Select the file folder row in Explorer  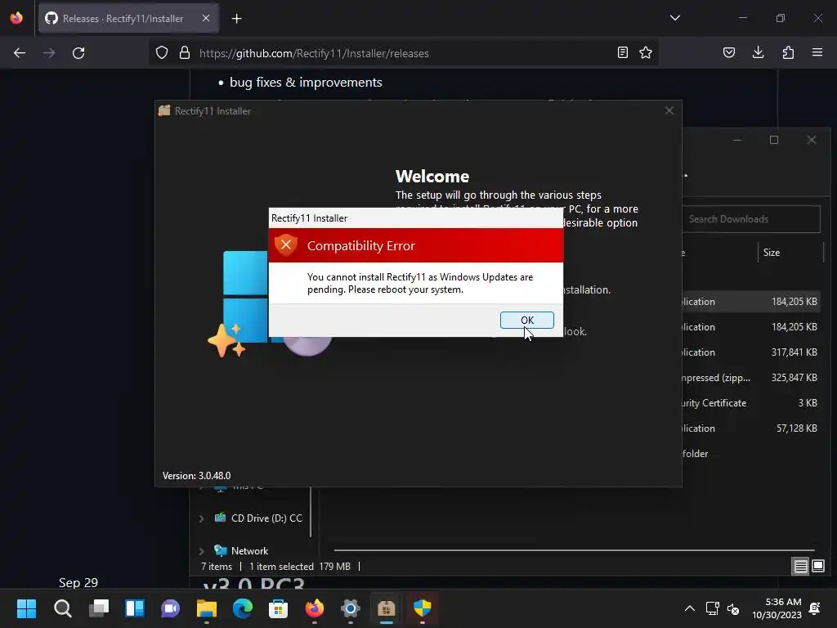pos(751,453)
